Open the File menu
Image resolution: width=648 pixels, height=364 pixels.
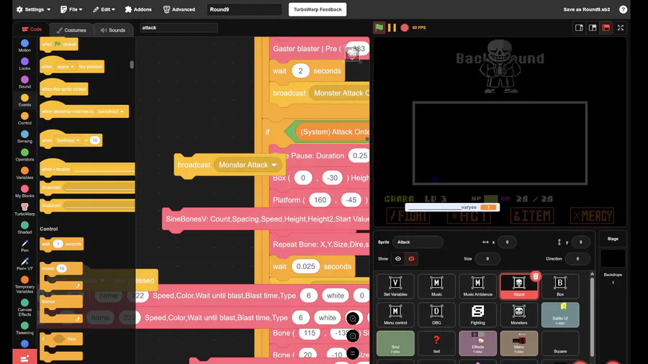71,9
